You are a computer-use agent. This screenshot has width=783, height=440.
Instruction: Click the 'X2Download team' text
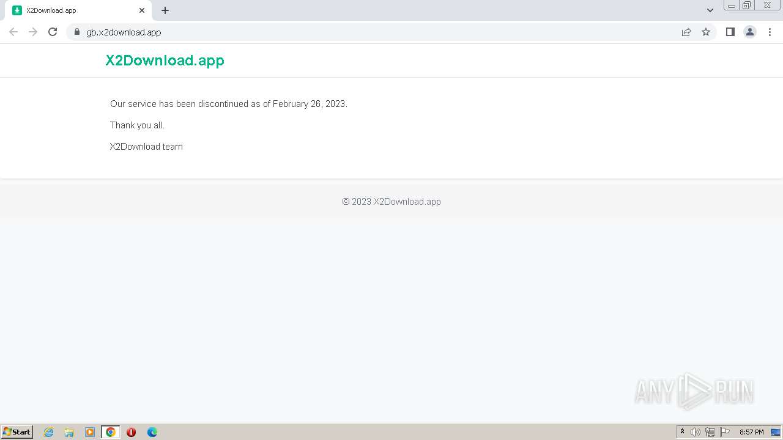(146, 147)
